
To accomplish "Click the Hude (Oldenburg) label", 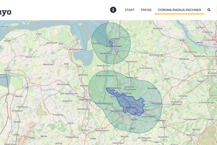I will coord(104,104).
